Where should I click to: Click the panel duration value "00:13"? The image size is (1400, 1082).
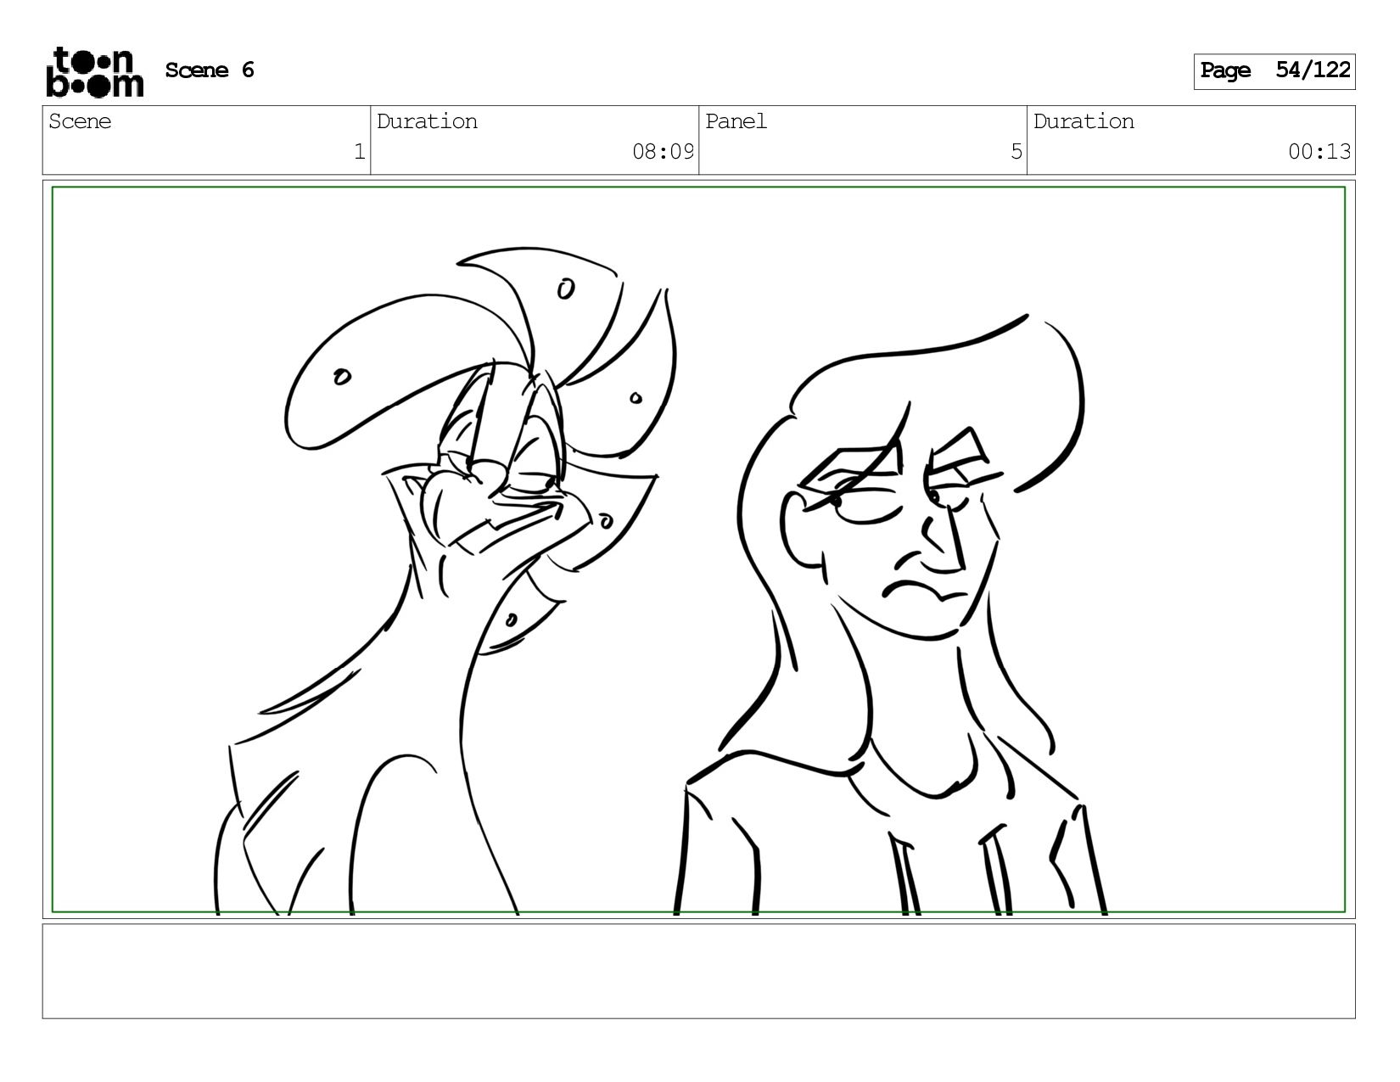pos(1319,152)
